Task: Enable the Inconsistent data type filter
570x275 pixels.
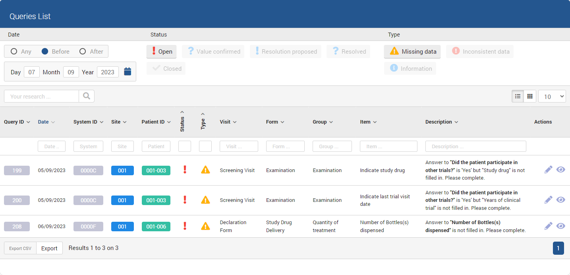Action: tap(480, 51)
